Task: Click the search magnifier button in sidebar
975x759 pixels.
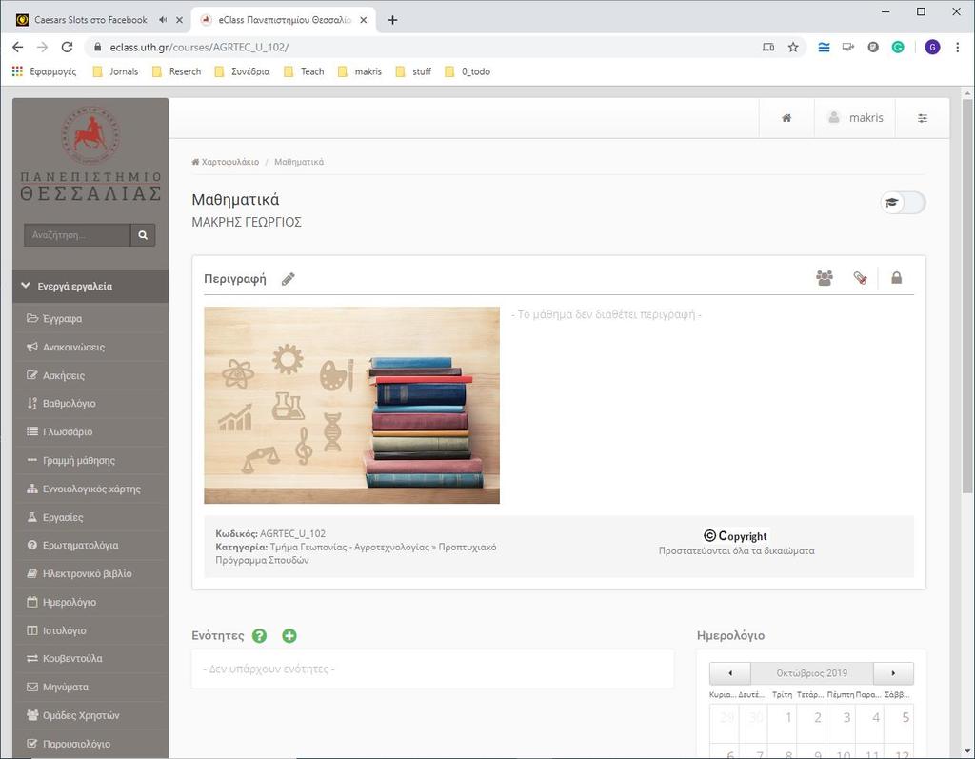Action: click(x=143, y=235)
